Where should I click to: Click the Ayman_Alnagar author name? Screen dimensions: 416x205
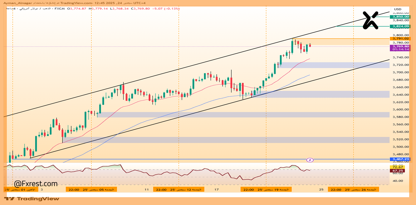tap(17, 3)
